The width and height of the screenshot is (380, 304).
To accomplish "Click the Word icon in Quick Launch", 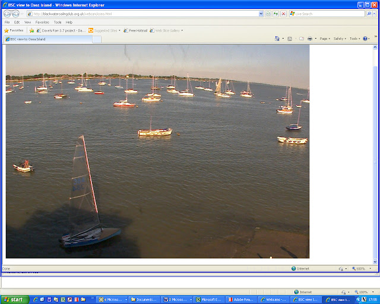I will coord(49,300).
